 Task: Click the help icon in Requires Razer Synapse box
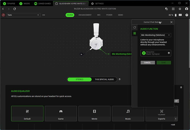169,53
